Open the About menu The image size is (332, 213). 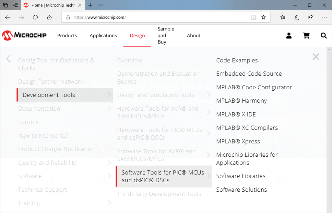click(x=194, y=36)
